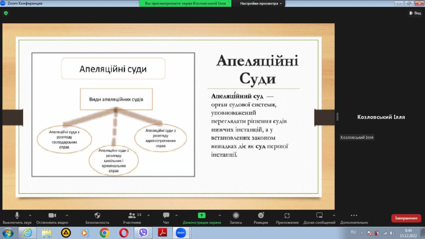The width and height of the screenshot is (425, 239).
Task: Open the Безопасность shield icon
Action: pyautogui.click(x=97, y=216)
